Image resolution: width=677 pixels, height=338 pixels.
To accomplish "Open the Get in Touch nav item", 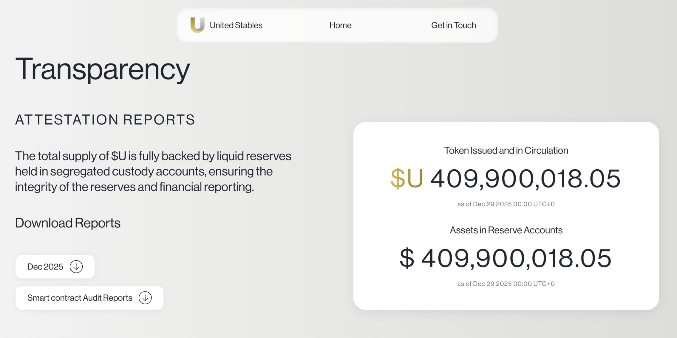I will tap(453, 25).
